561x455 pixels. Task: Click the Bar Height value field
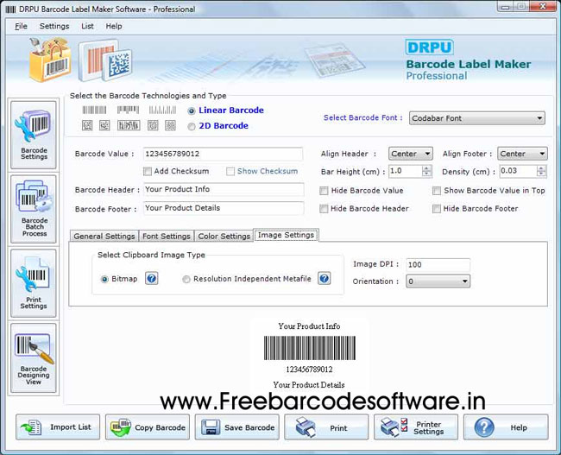pos(406,171)
